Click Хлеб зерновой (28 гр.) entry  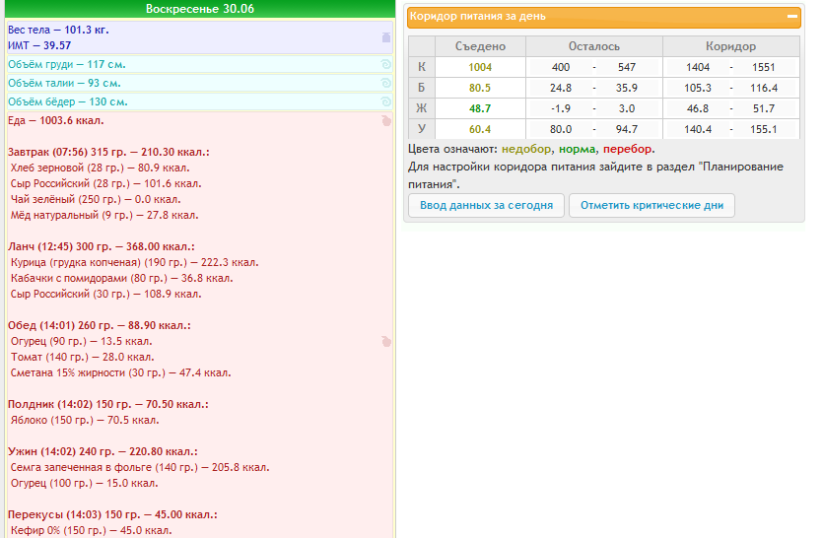(x=101, y=168)
